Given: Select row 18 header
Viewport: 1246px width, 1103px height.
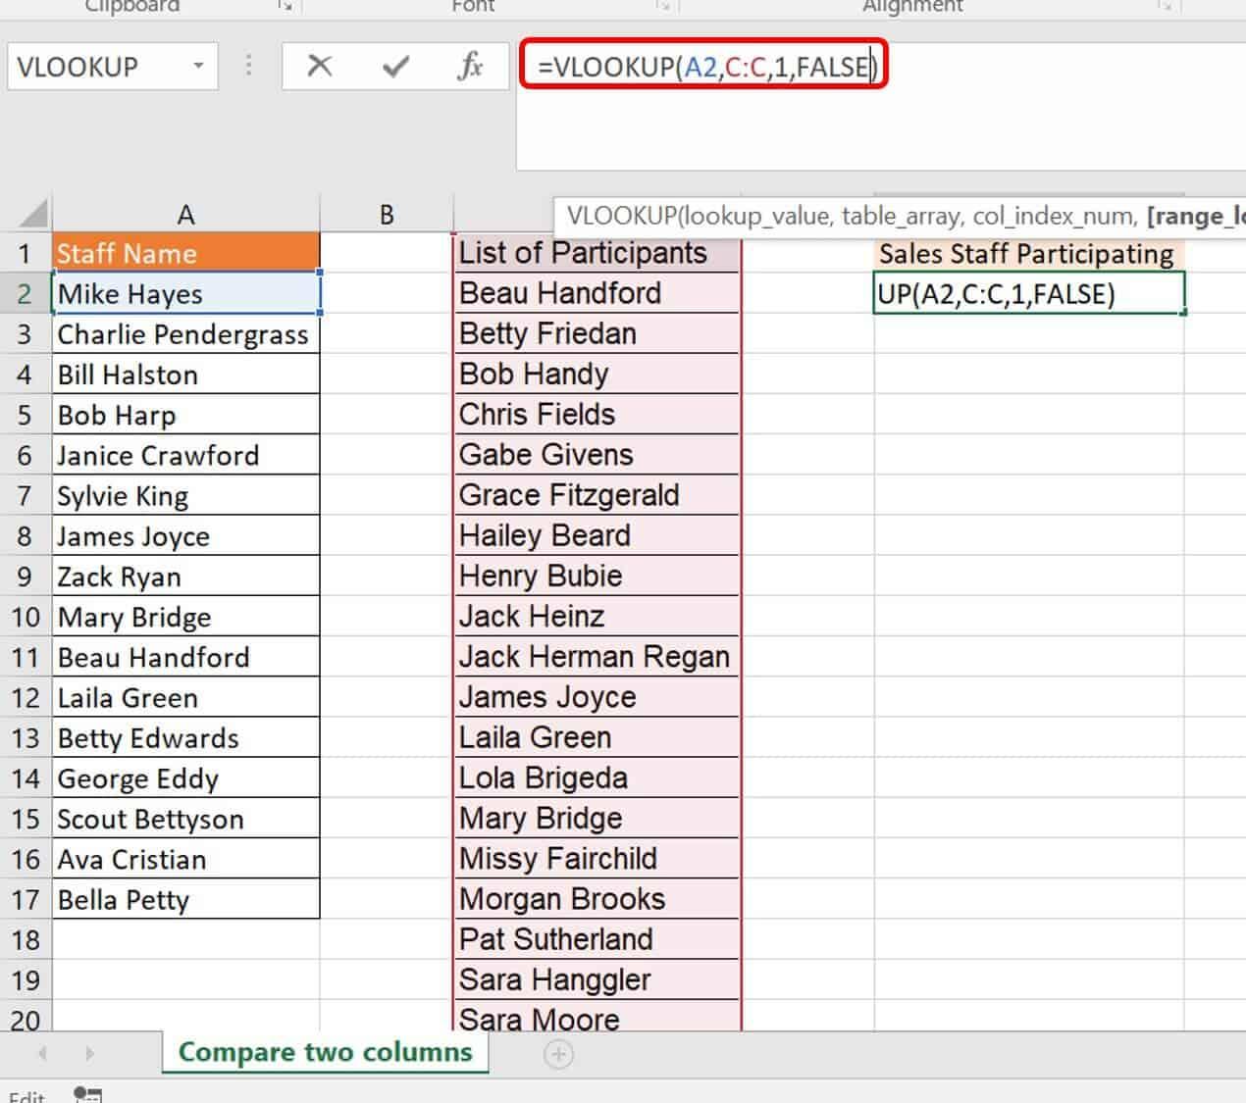Looking at the screenshot, I should [x=26, y=940].
